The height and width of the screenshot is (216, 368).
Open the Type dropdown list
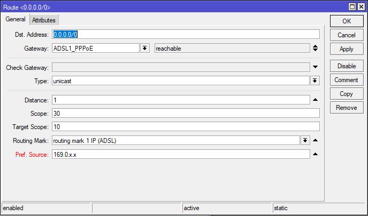tap(315, 81)
